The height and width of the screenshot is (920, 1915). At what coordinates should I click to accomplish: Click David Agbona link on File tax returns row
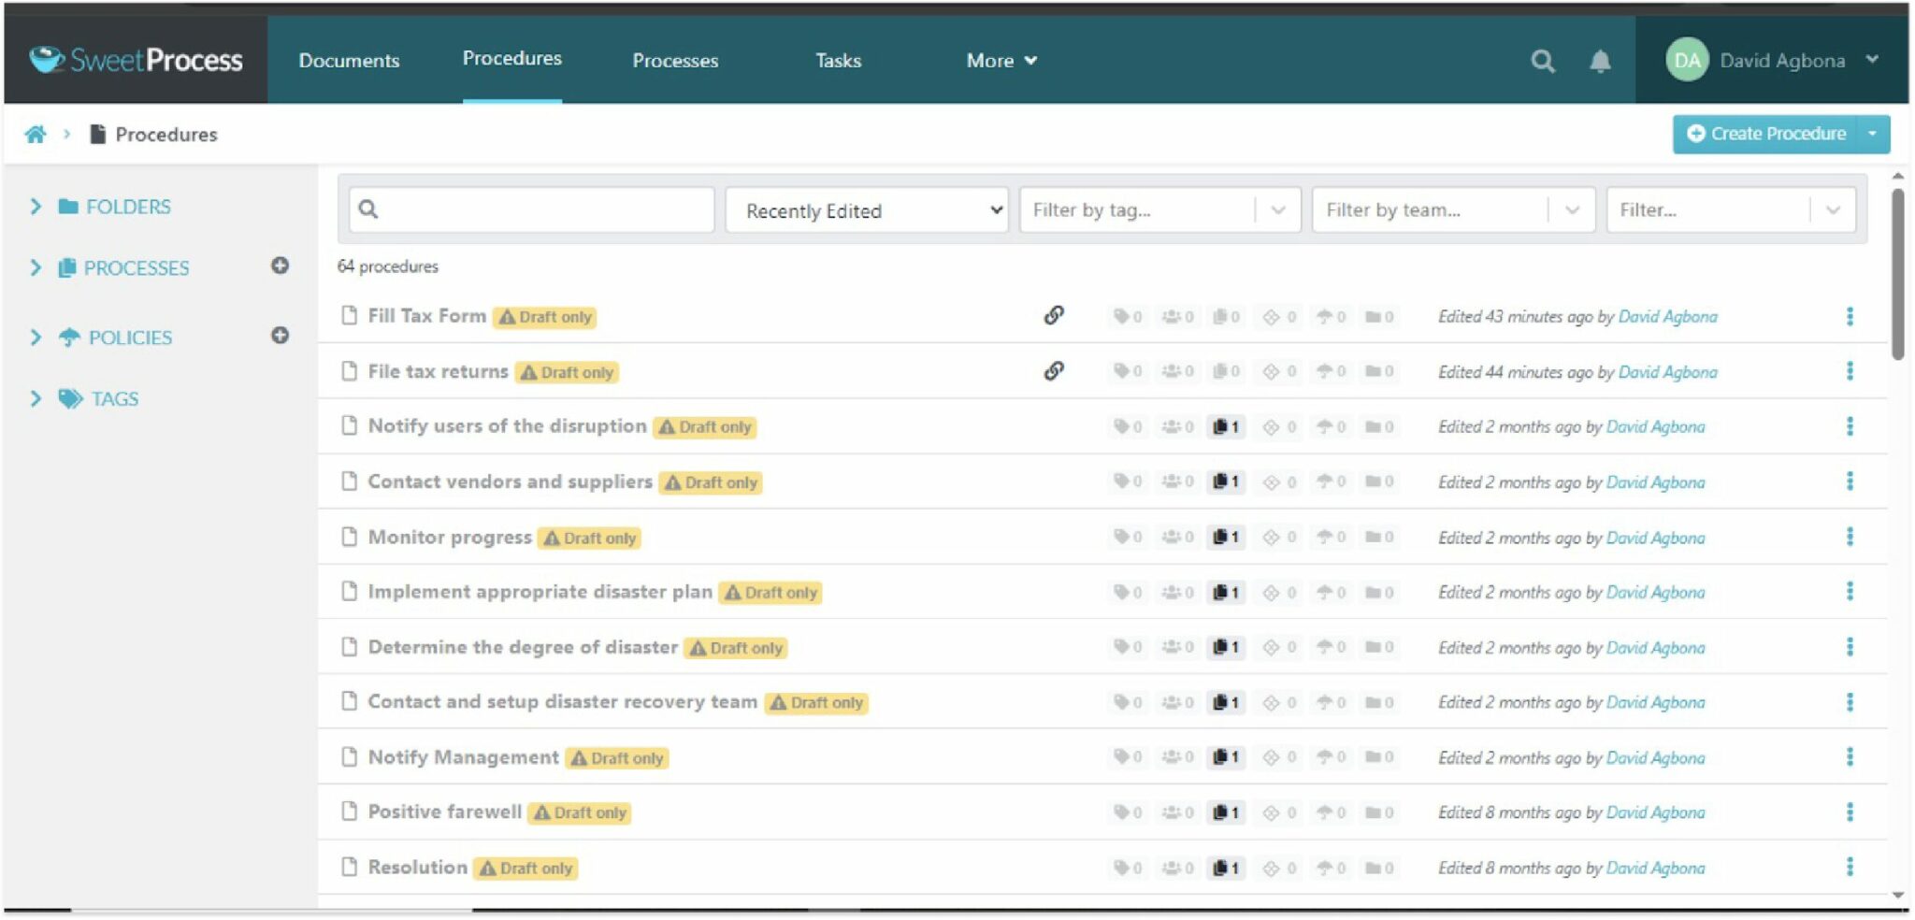pyautogui.click(x=1667, y=372)
